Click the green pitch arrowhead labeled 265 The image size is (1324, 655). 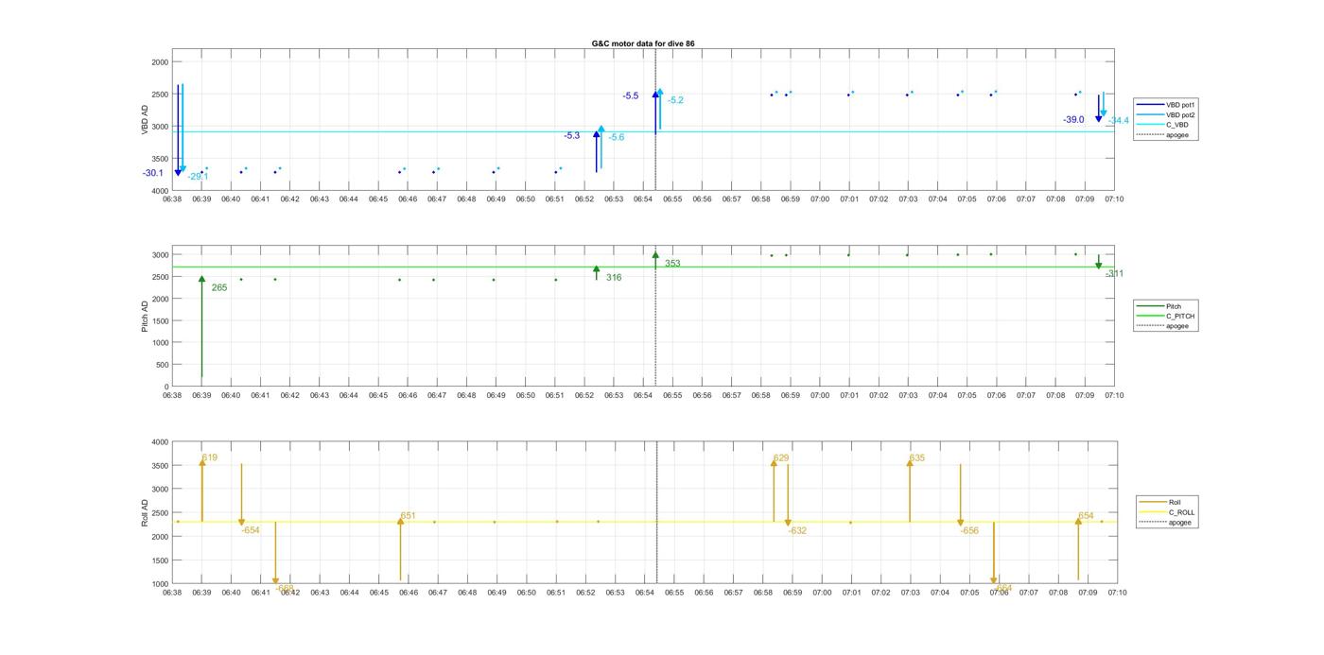click(201, 280)
